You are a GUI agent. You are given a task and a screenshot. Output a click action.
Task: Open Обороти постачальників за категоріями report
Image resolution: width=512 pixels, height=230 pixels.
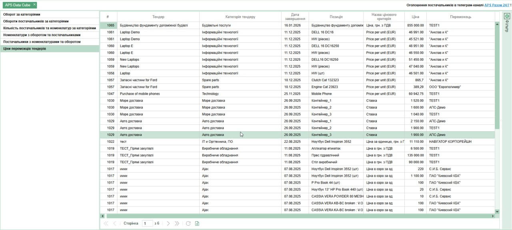coord(36,21)
